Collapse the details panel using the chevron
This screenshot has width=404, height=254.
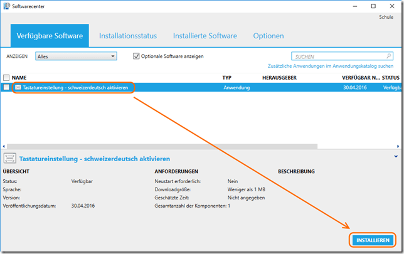pos(395,156)
